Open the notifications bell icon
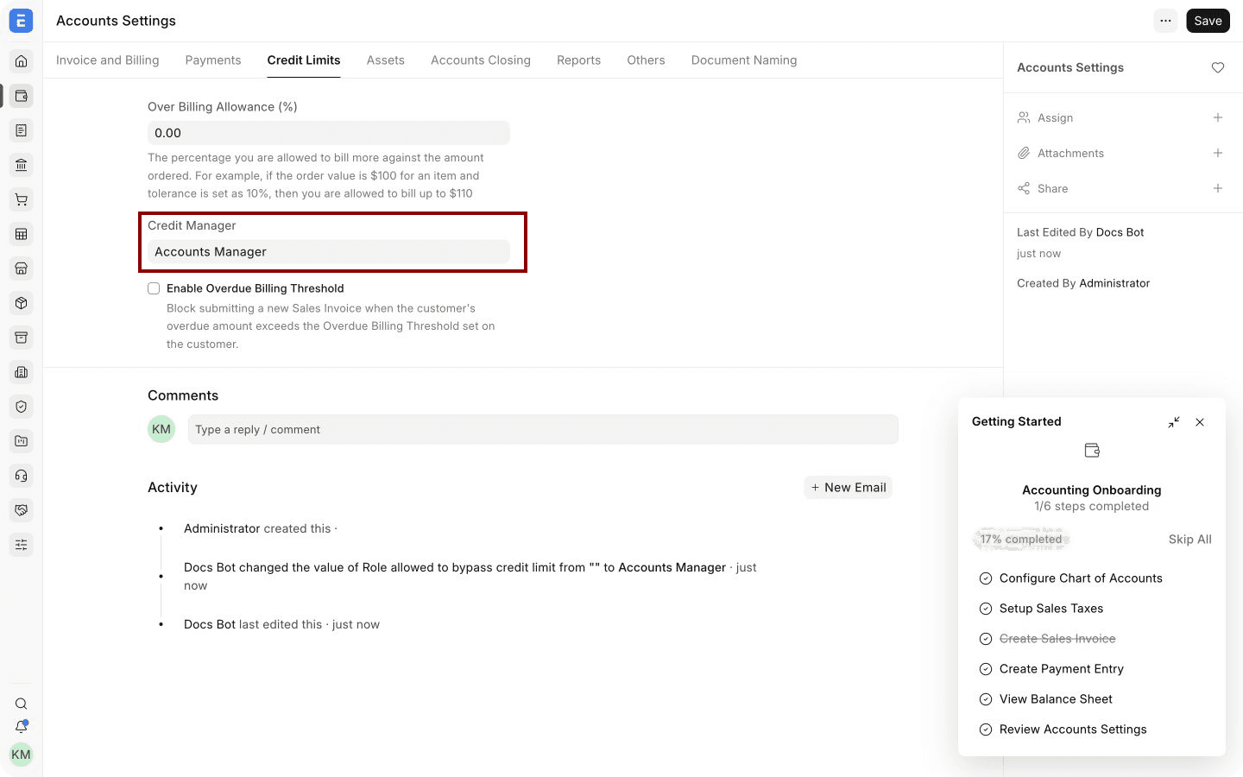The height and width of the screenshot is (777, 1243). 22,727
